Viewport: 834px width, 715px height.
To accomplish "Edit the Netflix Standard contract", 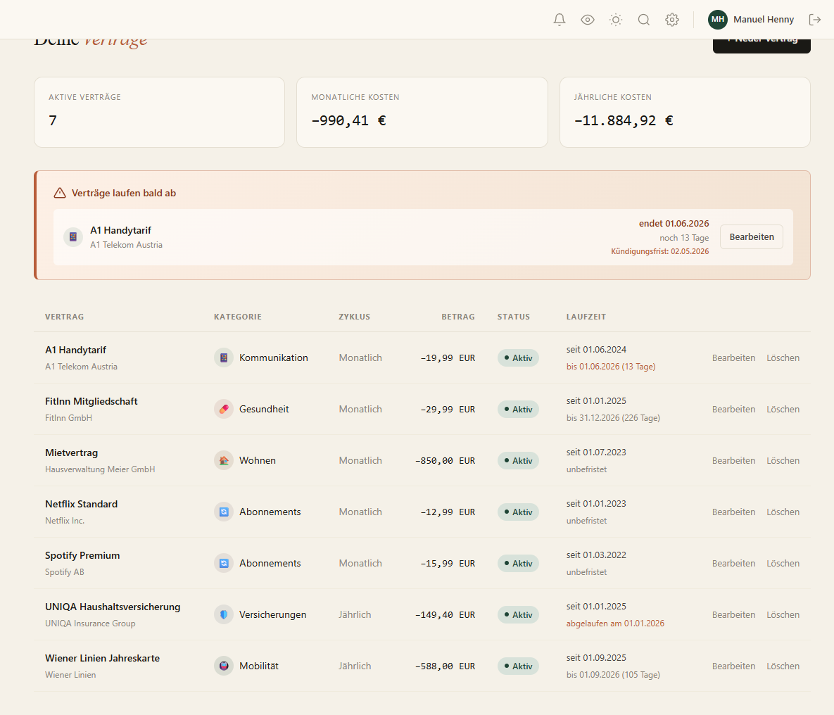I will click(733, 512).
